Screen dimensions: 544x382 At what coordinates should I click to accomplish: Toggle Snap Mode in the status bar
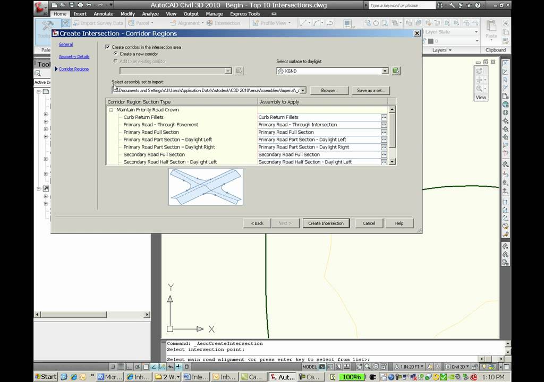tap(113, 367)
